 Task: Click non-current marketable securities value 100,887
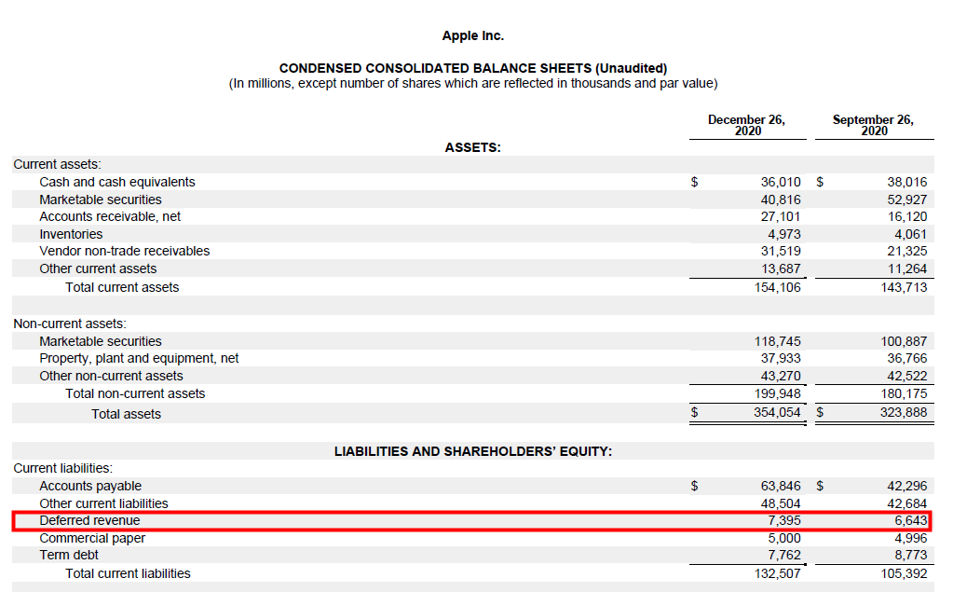904,341
